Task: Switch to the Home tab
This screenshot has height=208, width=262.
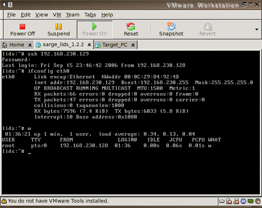Action: pyautogui.click(x=17, y=45)
